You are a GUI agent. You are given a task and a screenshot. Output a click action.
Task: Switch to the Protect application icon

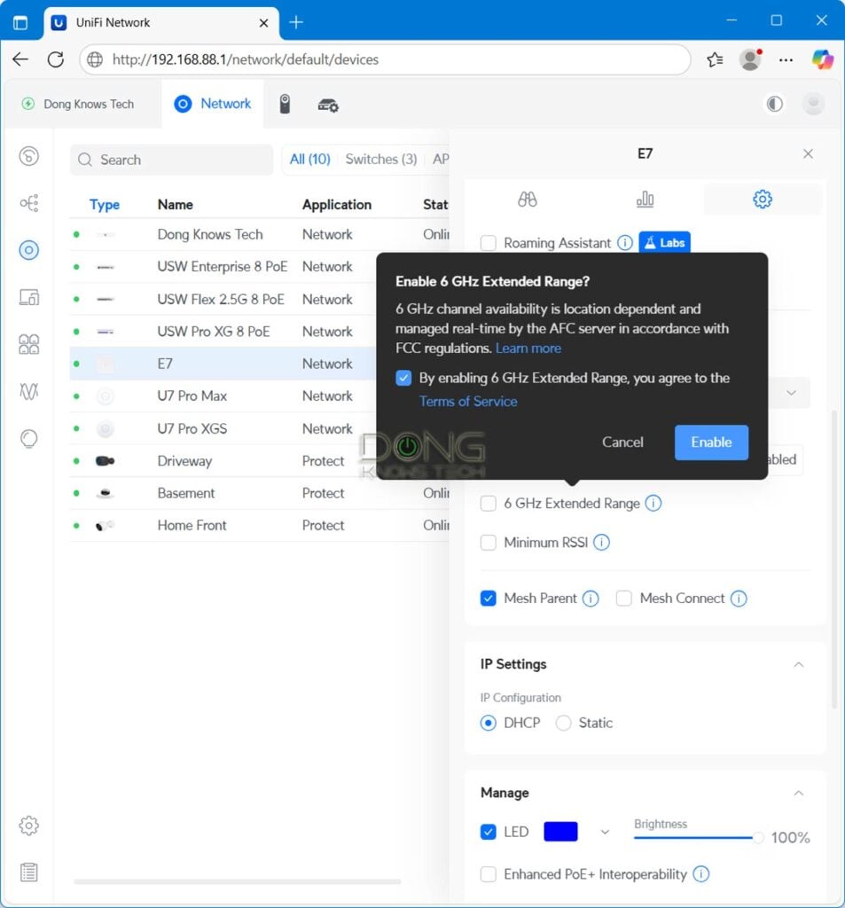point(285,105)
